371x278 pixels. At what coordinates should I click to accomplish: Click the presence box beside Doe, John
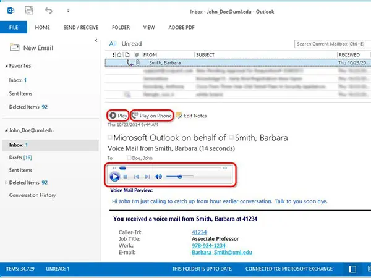pos(129,158)
